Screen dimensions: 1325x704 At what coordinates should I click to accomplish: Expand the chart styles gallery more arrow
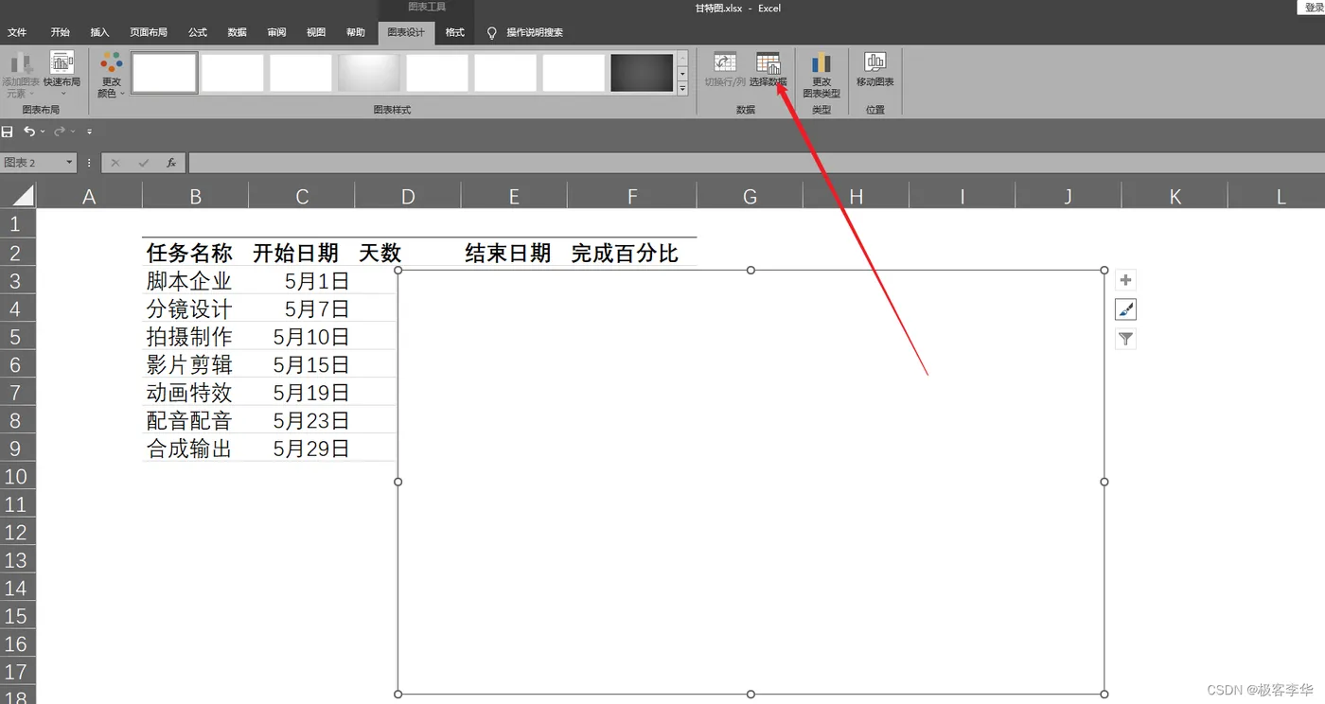click(x=683, y=89)
